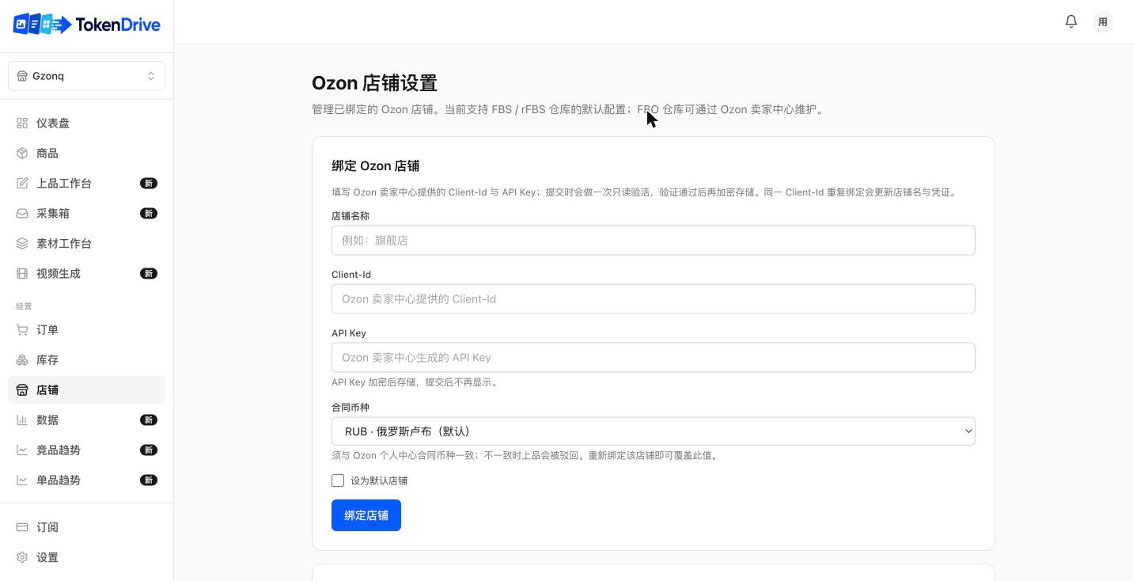Open 订单 under 经营

point(87,329)
